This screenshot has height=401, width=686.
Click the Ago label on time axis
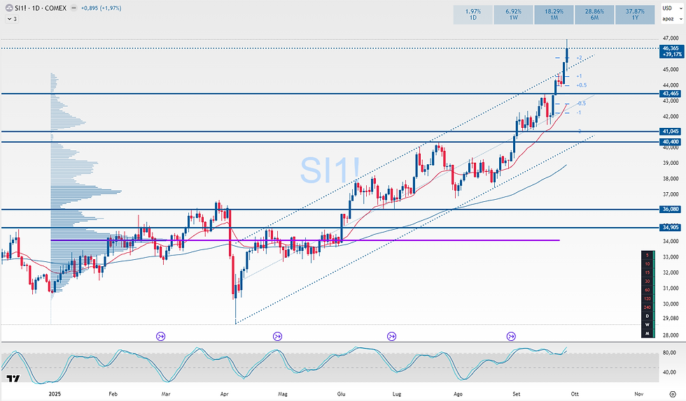coord(458,394)
